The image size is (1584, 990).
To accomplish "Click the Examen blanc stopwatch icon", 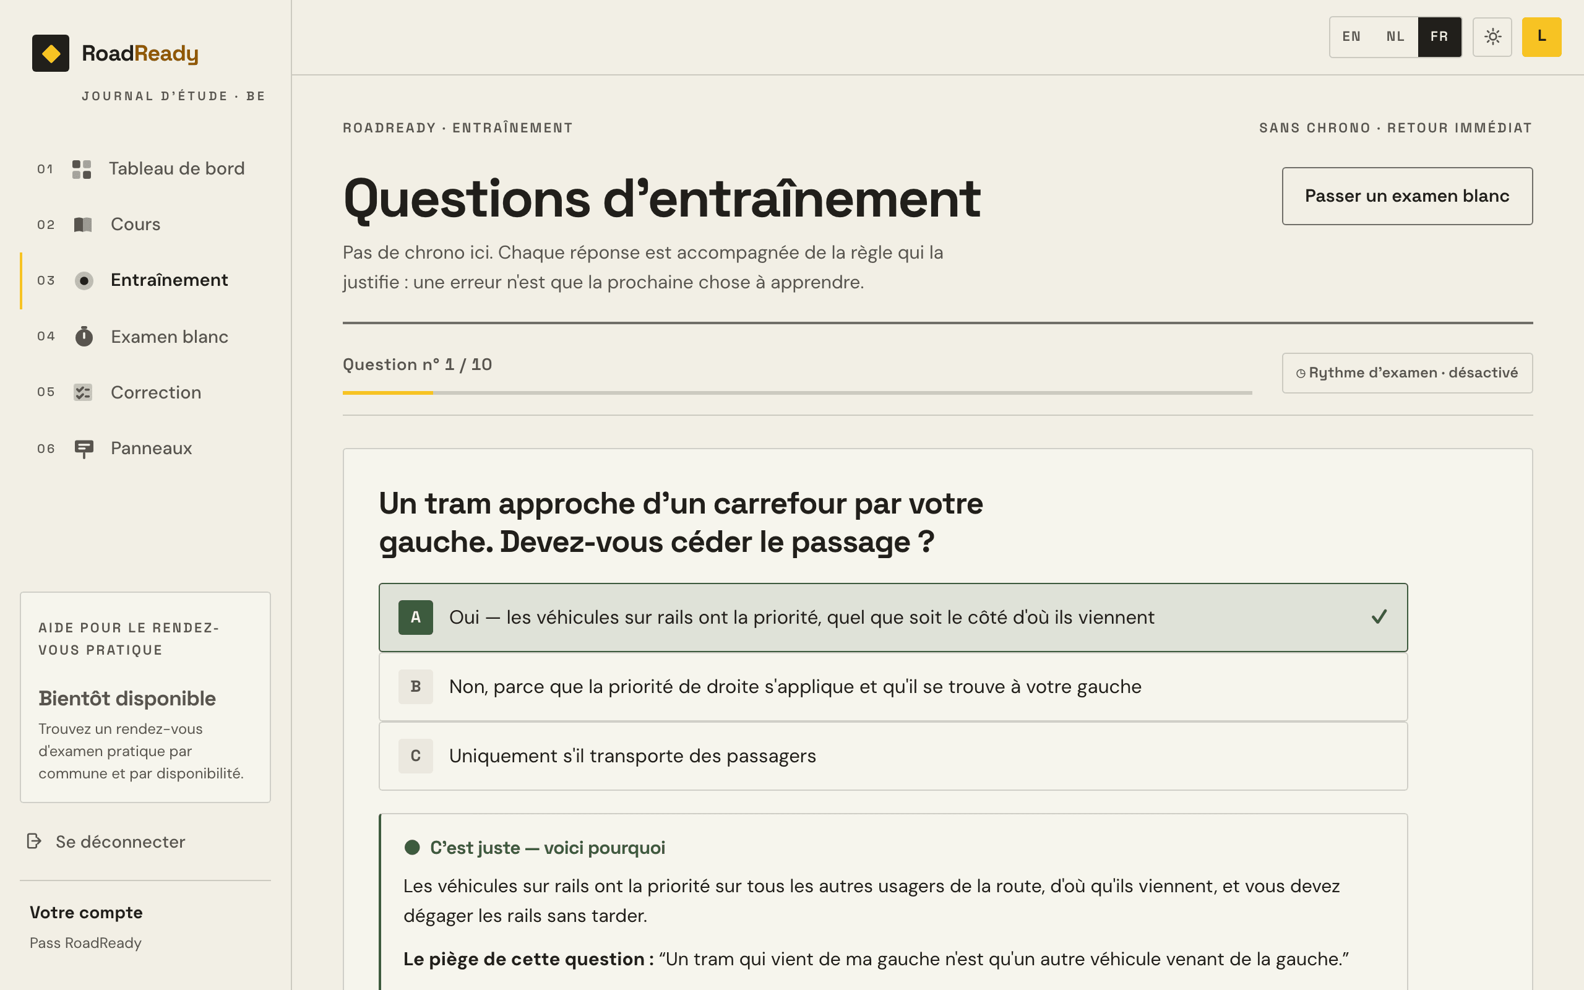I will coord(84,337).
